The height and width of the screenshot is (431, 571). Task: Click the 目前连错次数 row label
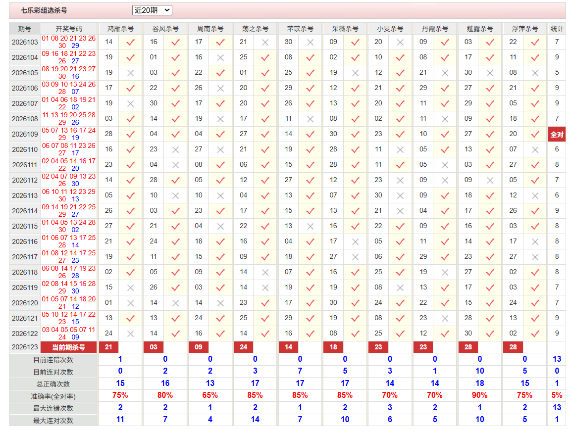(x=53, y=360)
